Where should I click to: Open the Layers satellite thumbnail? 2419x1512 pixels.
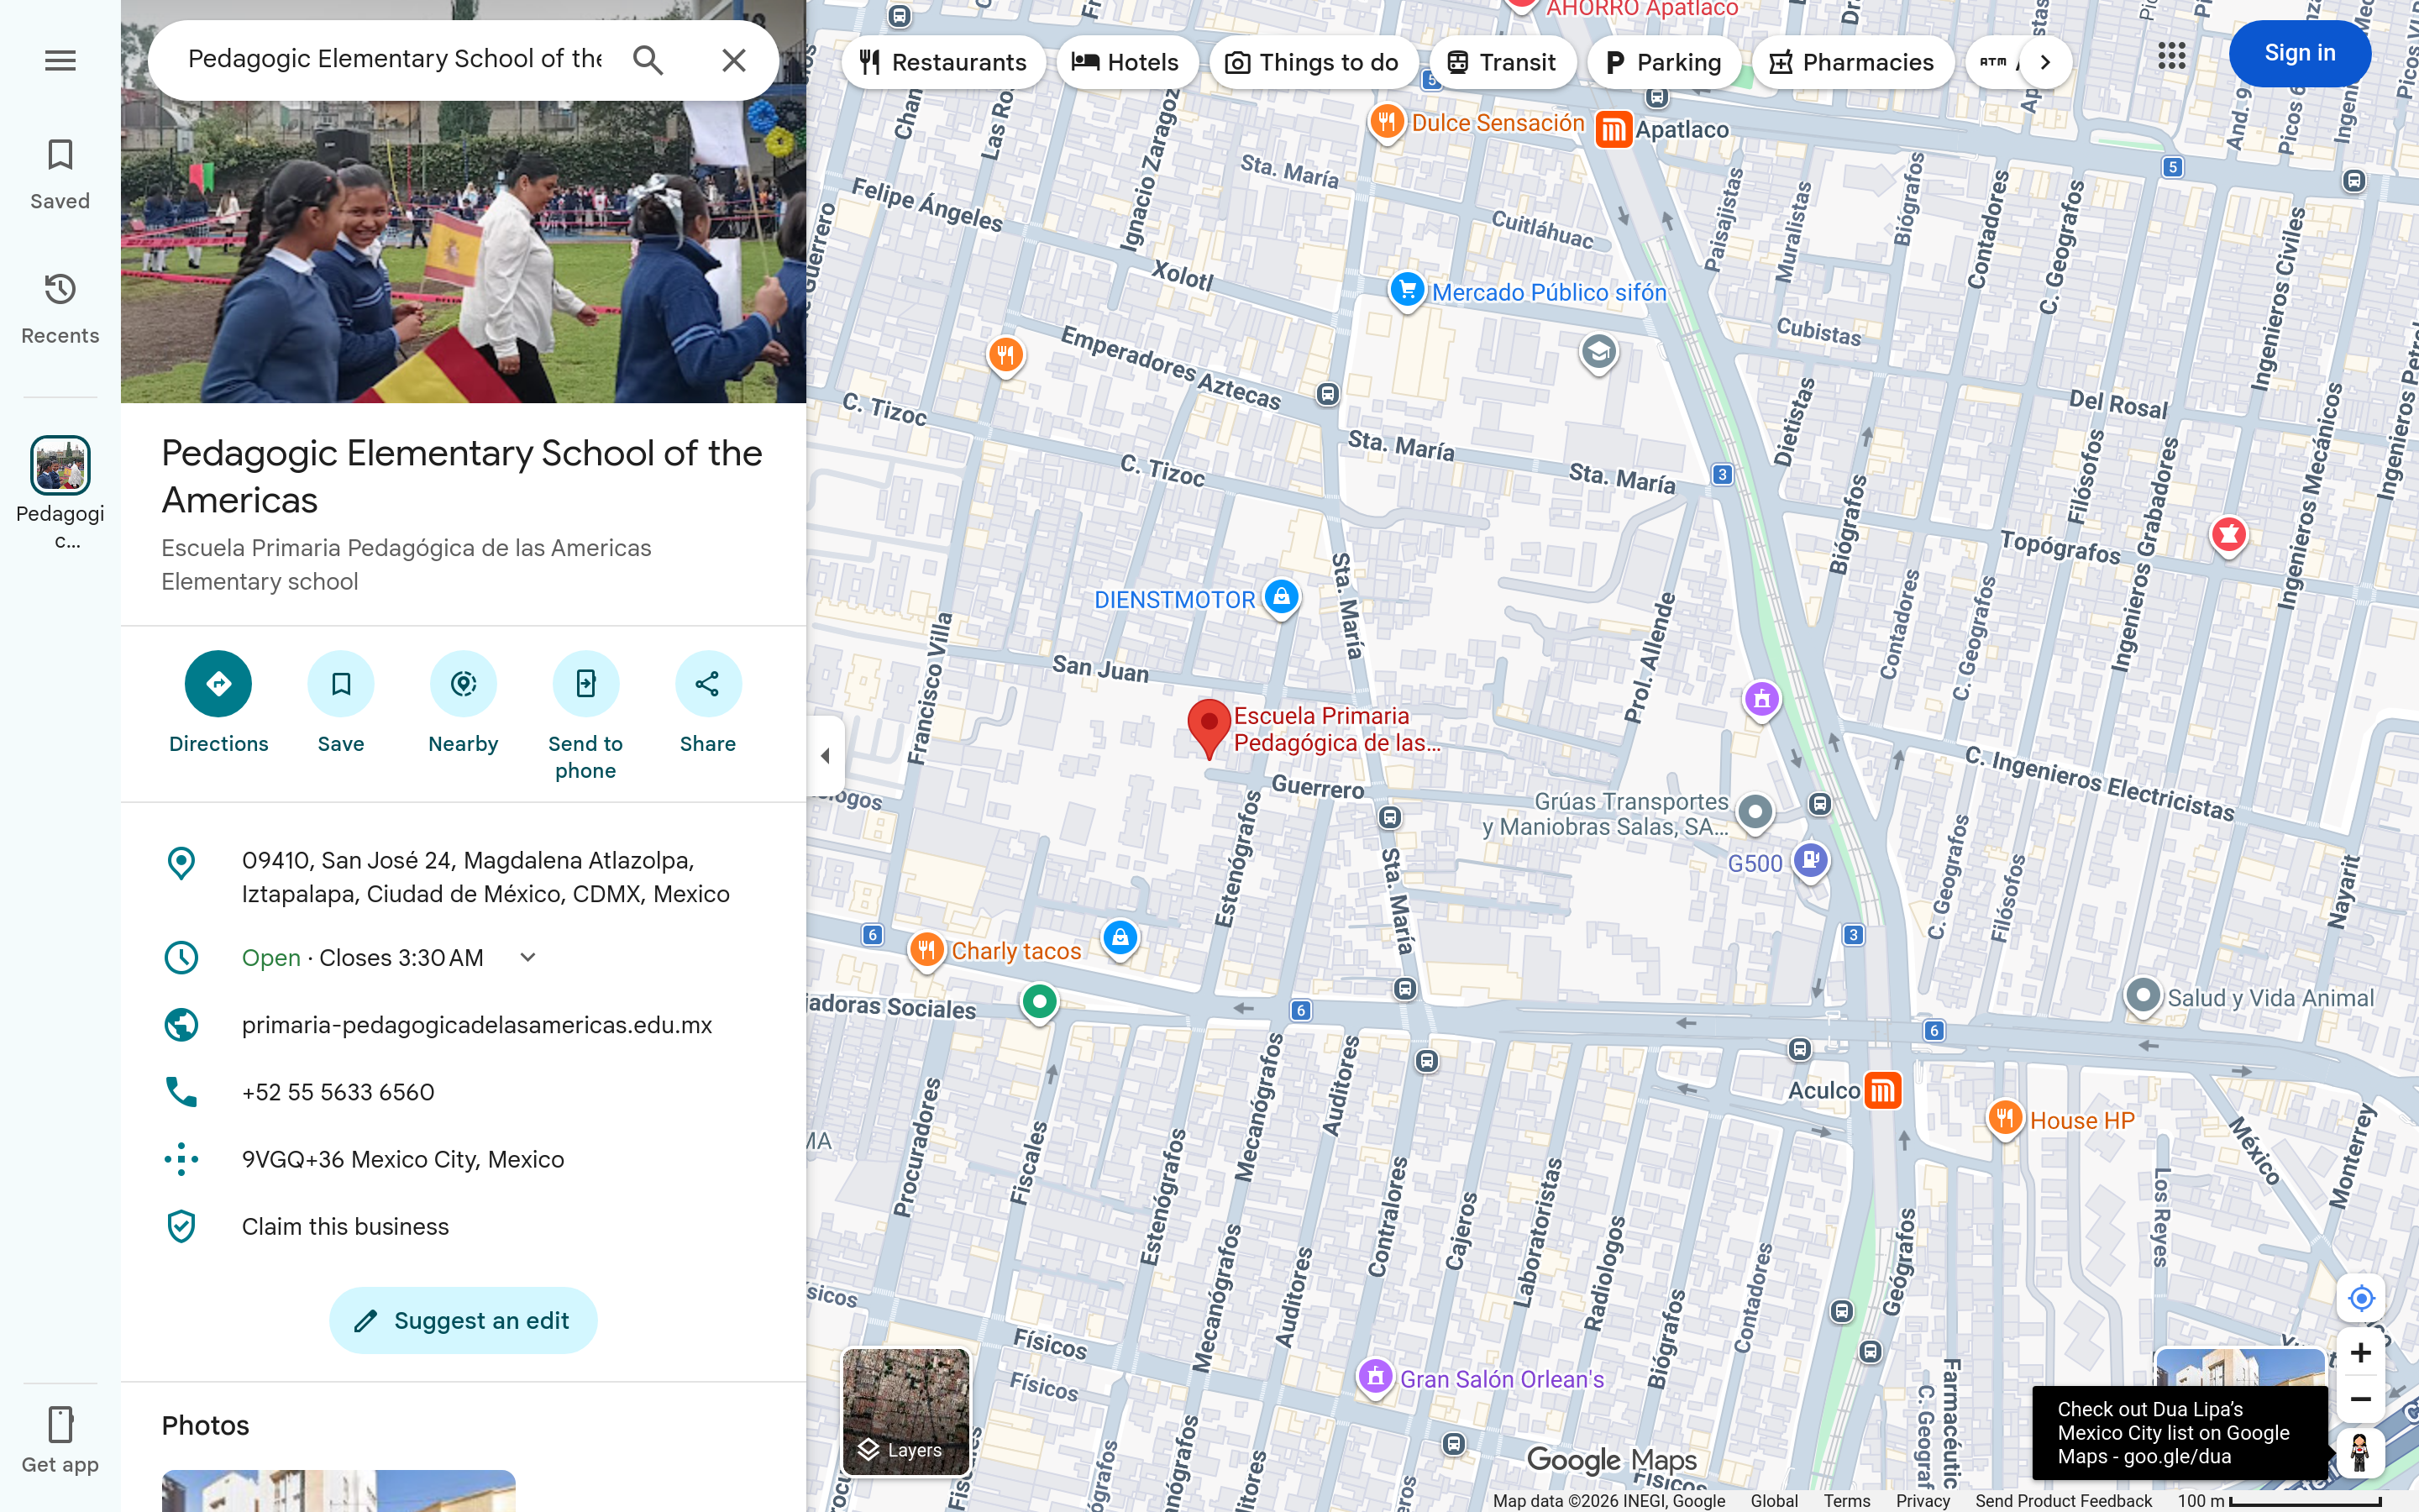pyautogui.click(x=905, y=1411)
